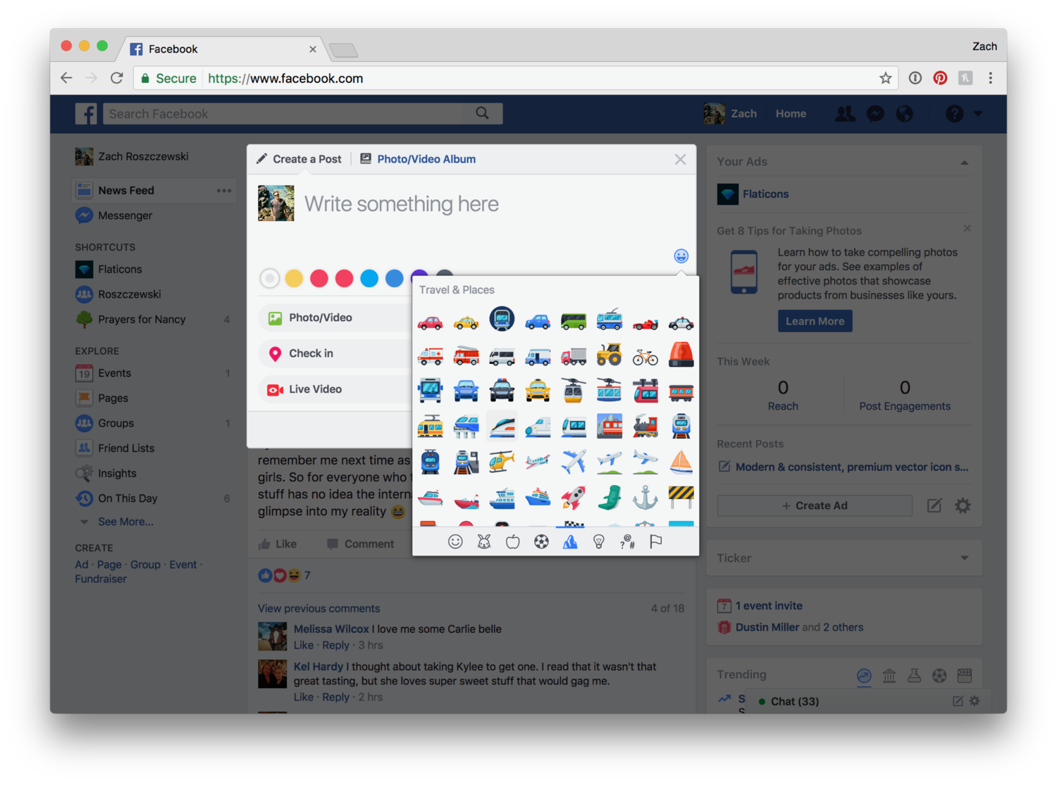The width and height of the screenshot is (1057, 785).
Task: Insert the yellow tractor emoji
Action: point(609,356)
